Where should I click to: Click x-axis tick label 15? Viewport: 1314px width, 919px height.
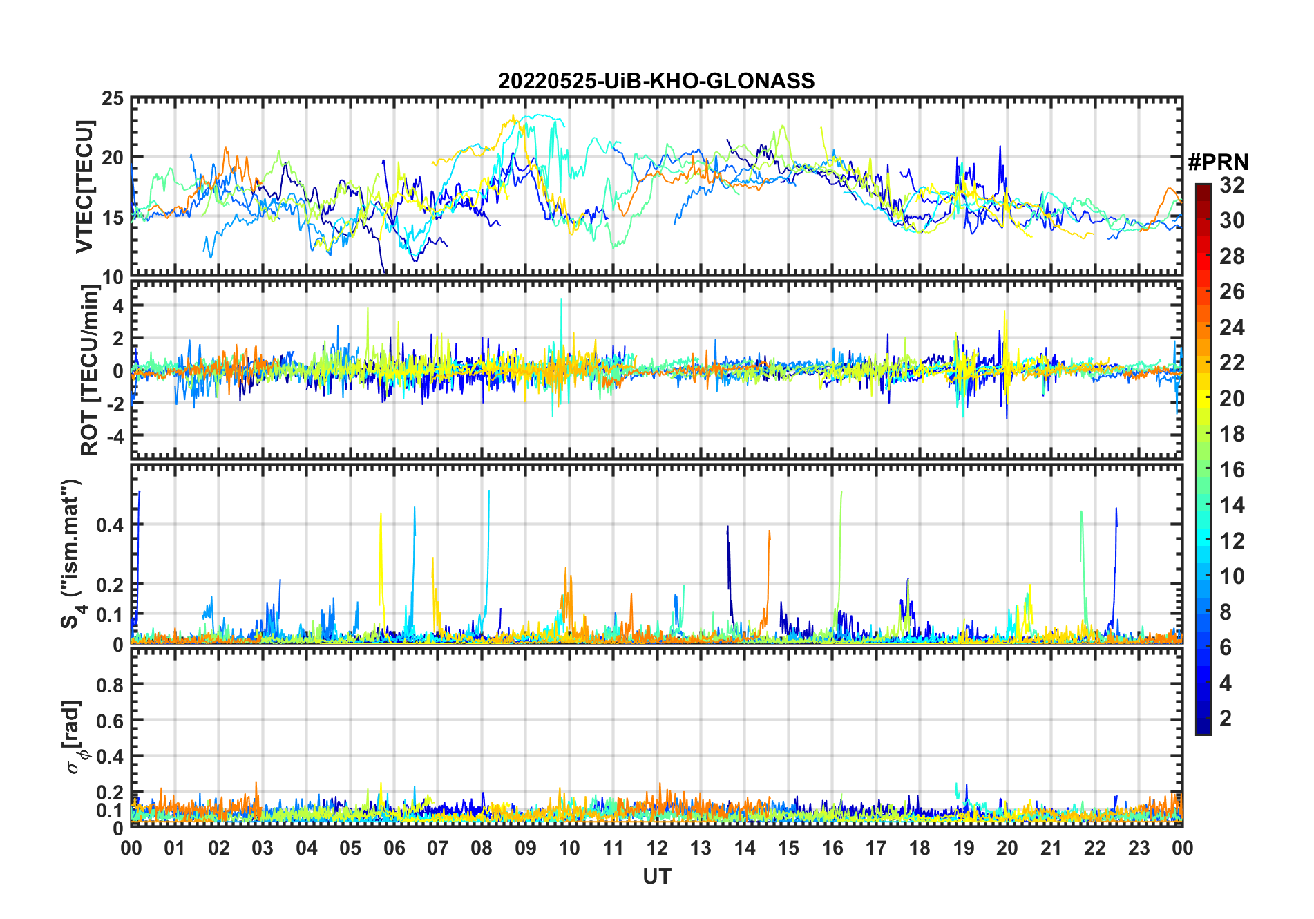(x=788, y=848)
